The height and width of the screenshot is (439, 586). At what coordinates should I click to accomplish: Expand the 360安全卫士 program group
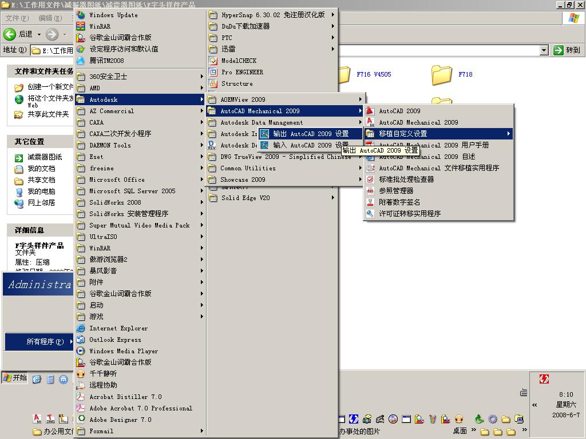pos(140,77)
